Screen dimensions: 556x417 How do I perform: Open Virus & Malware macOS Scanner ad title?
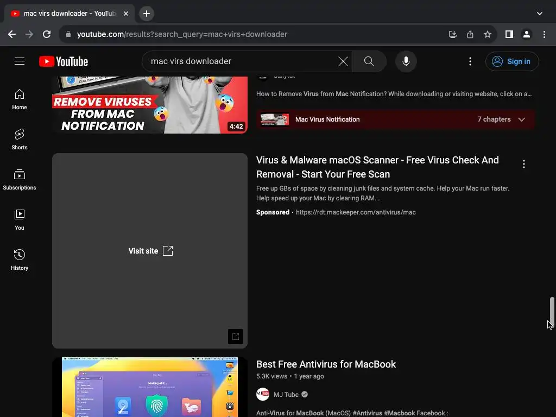pyautogui.click(x=377, y=167)
